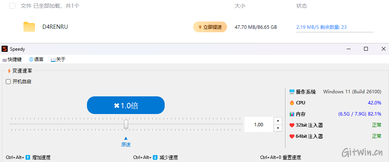
Task: Click the 64bit 注入器 heart icon
Action: [292, 137]
